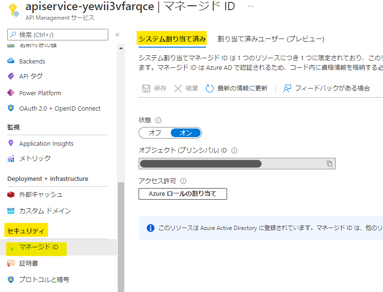This screenshot has width=383, height=292.
Task: Click the Backends cloud icon in sidebar
Action: point(11,61)
